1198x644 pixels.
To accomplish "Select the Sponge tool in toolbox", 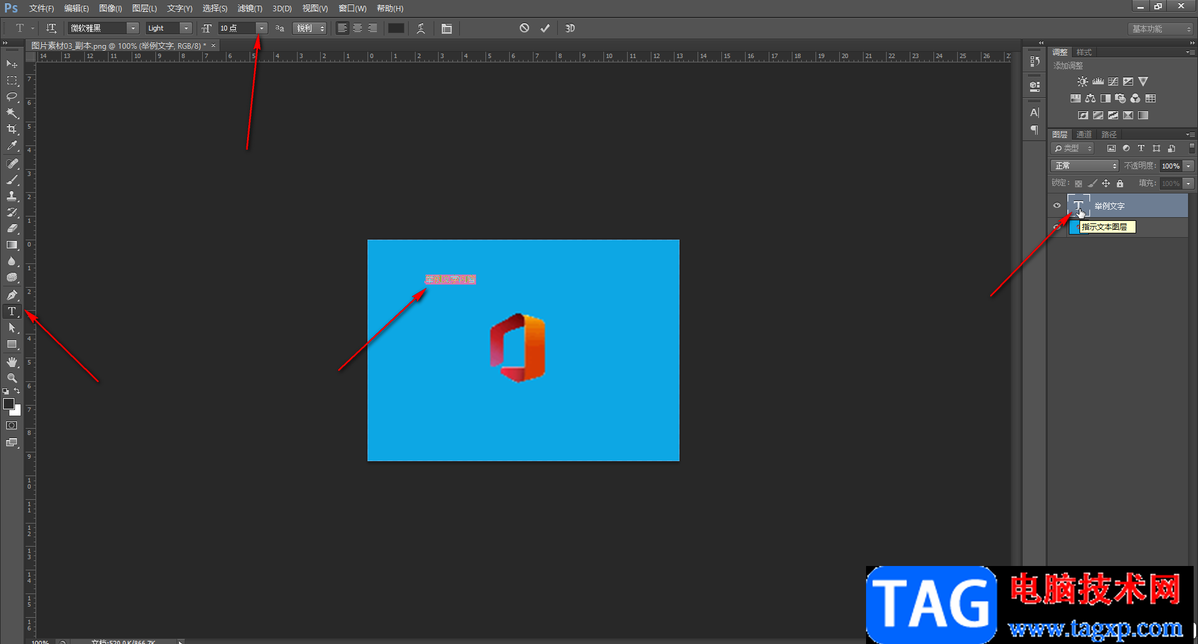I will [x=12, y=278].
